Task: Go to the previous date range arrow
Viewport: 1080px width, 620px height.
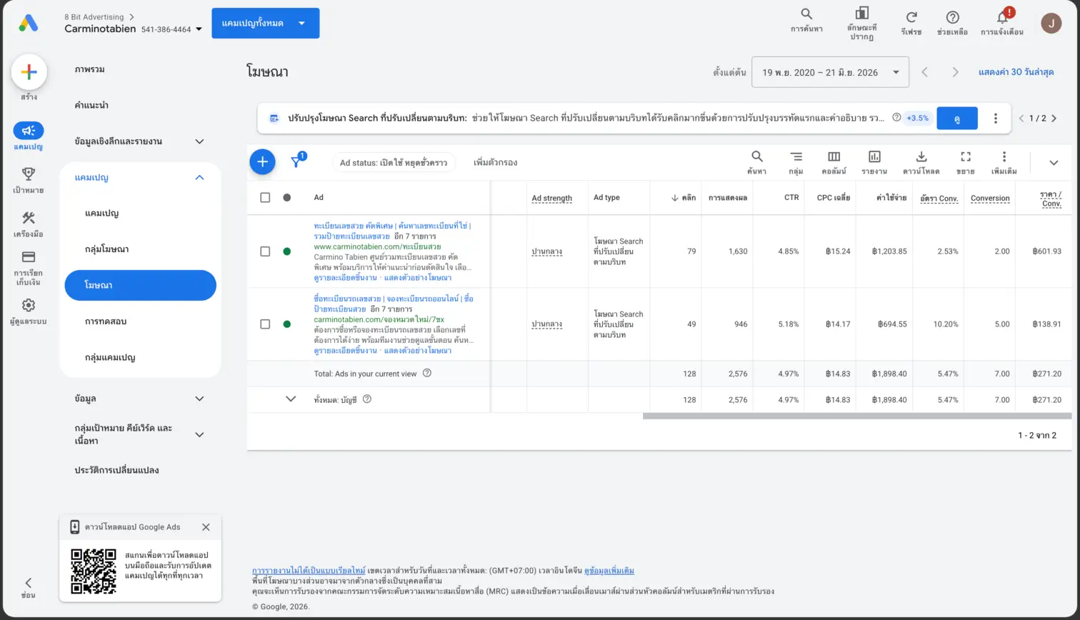Action: [x=924, y=72]
